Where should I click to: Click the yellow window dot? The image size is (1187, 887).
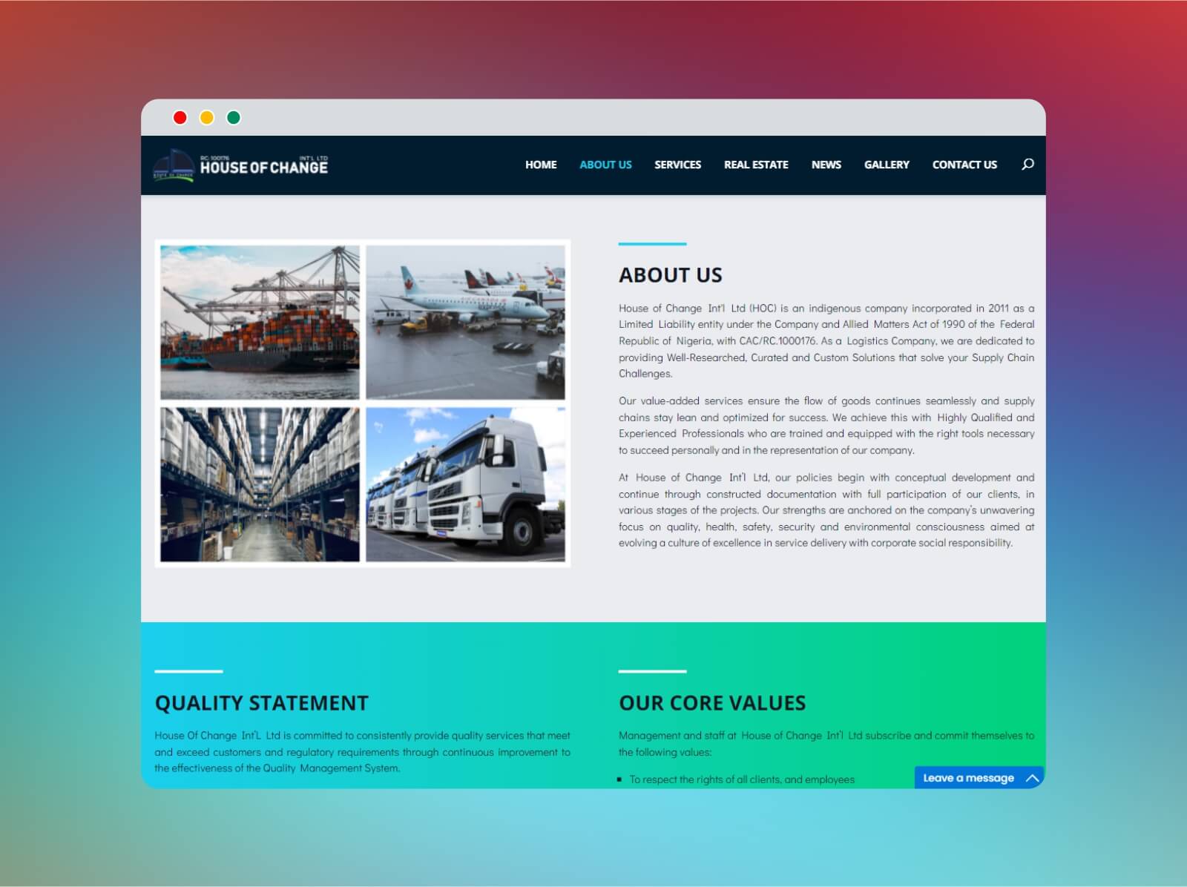(207, 117)
